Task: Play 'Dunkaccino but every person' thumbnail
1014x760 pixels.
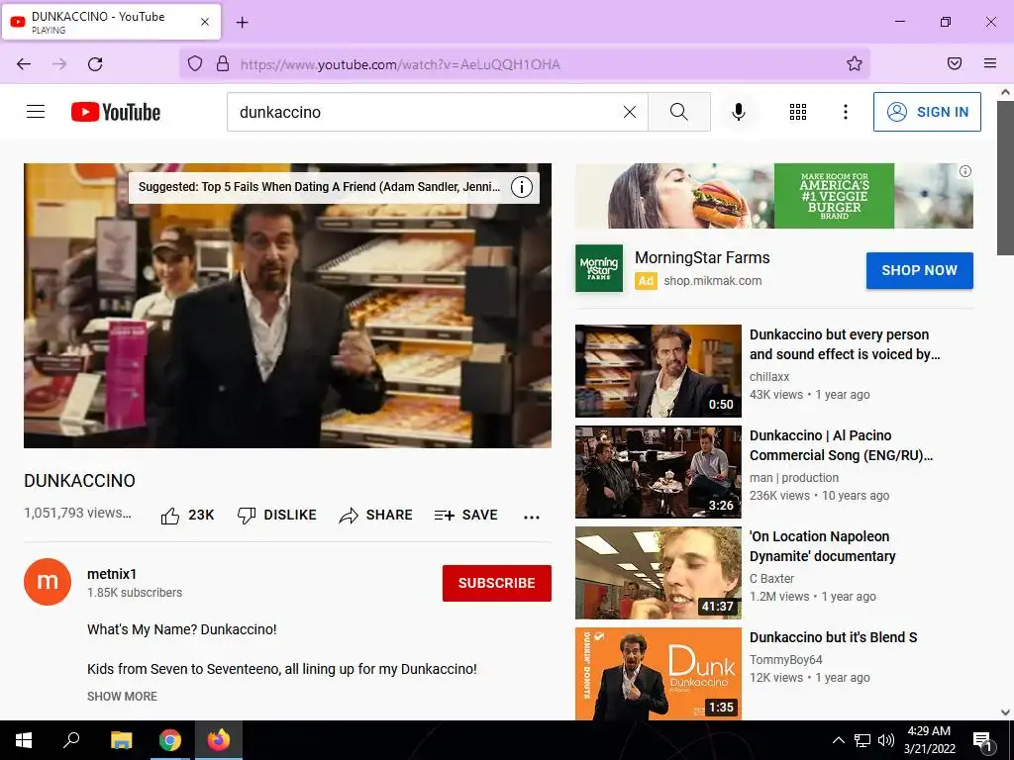Action: [659, 371]
